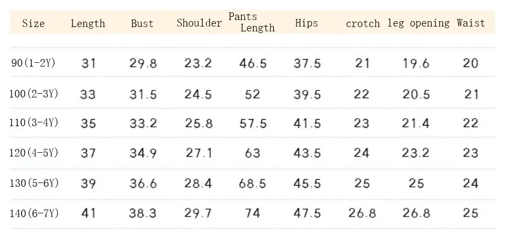Click the leg opening header
This screenshot has width=515, height=235.
click(x=419, y=23)
